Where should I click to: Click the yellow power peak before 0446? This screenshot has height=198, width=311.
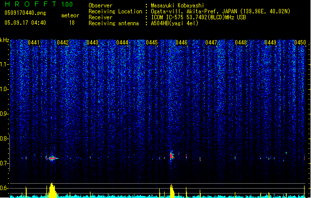coord(172,191)
